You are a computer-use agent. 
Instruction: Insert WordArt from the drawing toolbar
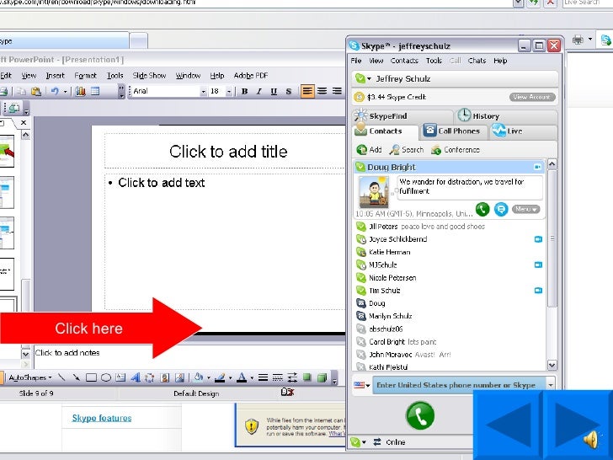[x=136, y=377]
